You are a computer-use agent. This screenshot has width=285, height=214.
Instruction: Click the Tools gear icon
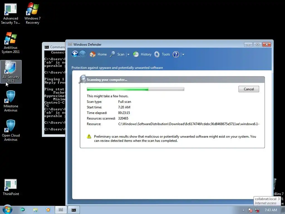157,54
